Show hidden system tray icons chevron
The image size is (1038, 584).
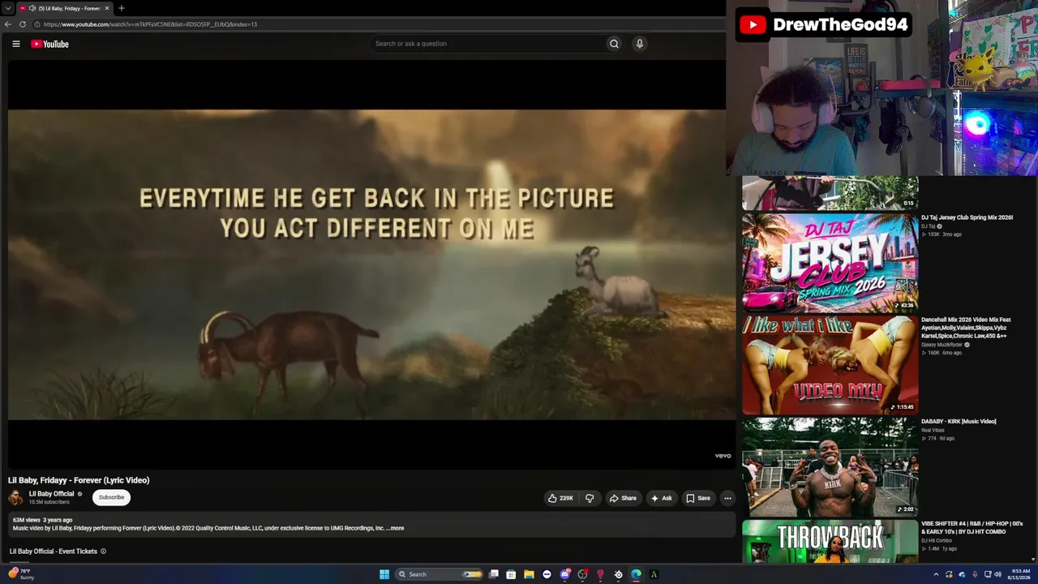click(x=937, y=574)
